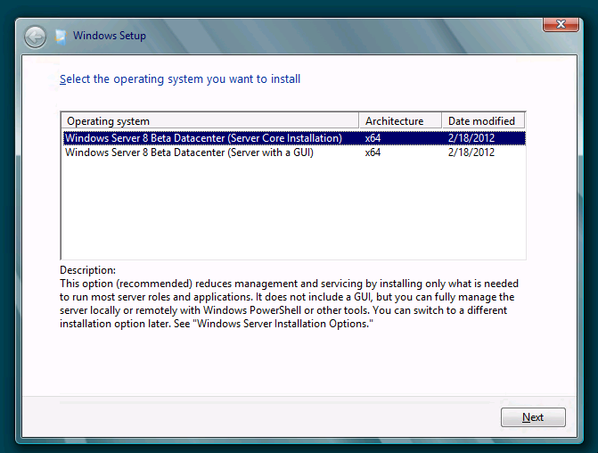Image resolution: width=598 pixels, height=453 pixels.
Task: Click the Description label
Action: tap(87, 270)
